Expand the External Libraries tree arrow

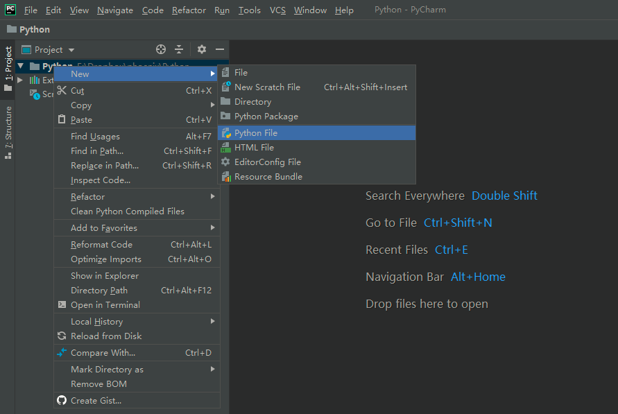tap(20, 80)
